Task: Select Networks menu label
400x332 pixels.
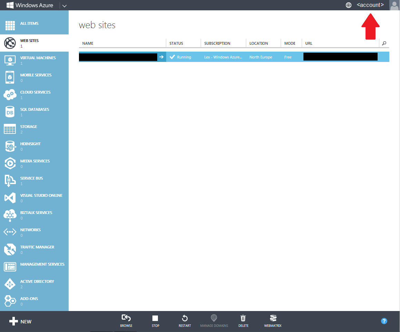Action: [31, 230]
